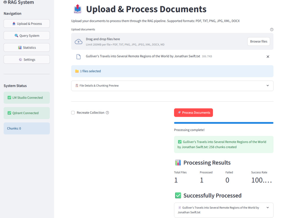Click the upload icon beside page title
The width and height of the screenshot is (291, 218).
coord(78,9)
